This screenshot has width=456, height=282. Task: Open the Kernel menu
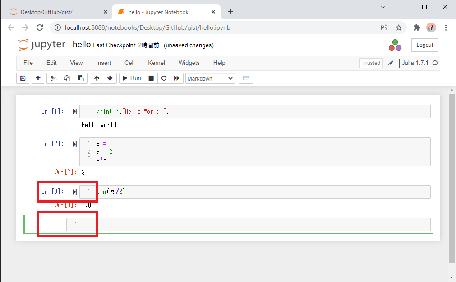click(157, 63)
